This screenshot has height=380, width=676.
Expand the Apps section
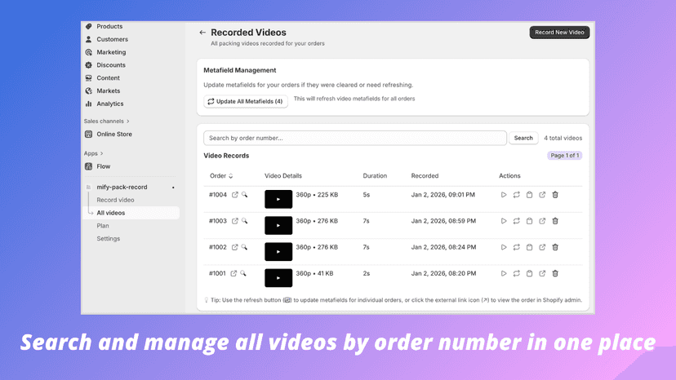pos(93,153)
